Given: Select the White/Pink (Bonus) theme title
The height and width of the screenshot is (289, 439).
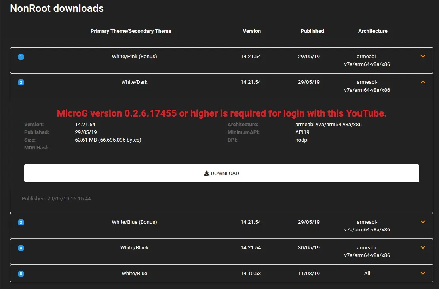Looking at the screenshot, I should pyautogui.click(x=134, y=57).
